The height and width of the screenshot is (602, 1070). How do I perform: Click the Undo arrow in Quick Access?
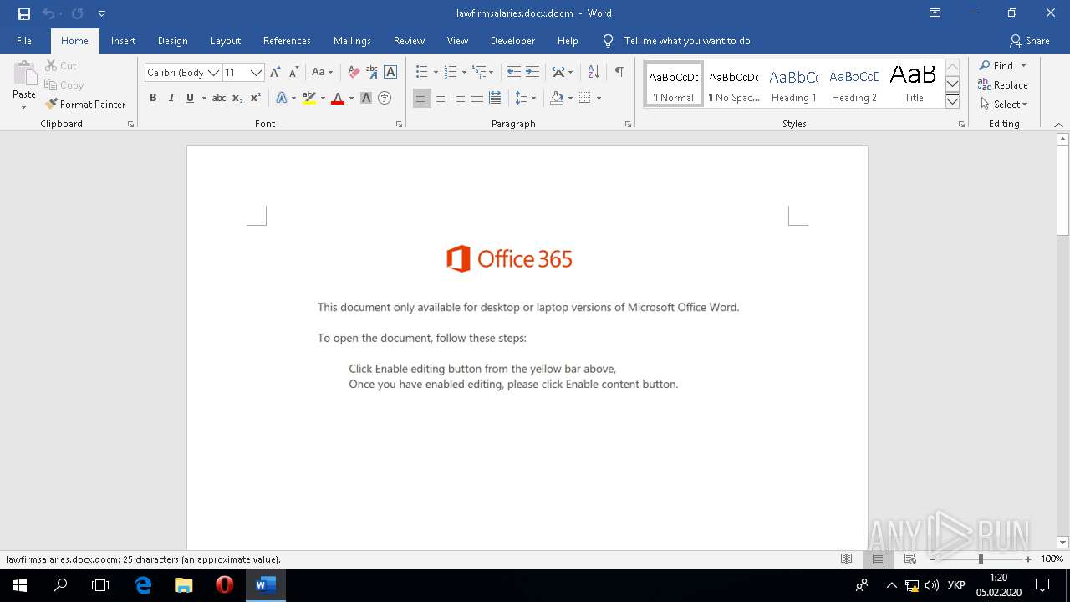[48, 13]
